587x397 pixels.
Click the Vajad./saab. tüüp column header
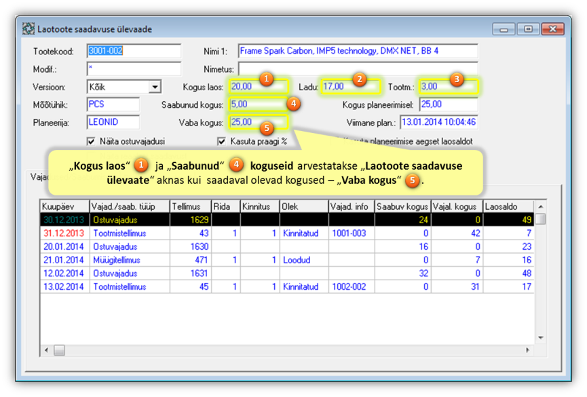130,206
